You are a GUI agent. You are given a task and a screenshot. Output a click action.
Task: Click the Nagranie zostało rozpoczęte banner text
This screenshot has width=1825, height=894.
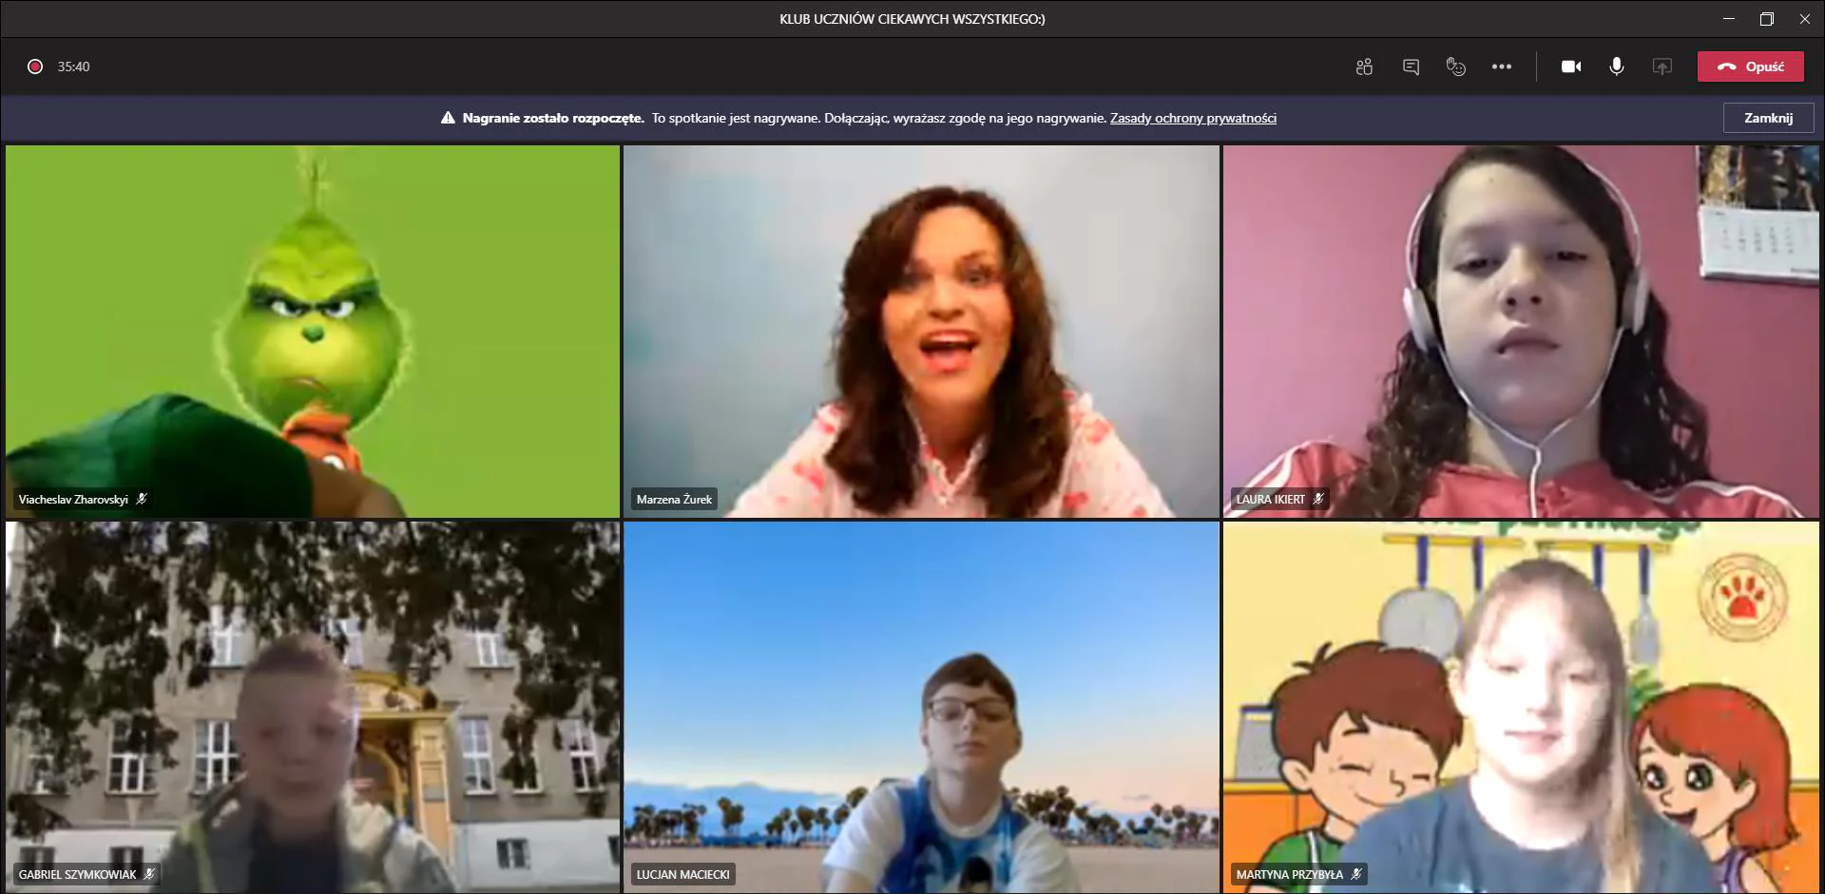point(553,118)
